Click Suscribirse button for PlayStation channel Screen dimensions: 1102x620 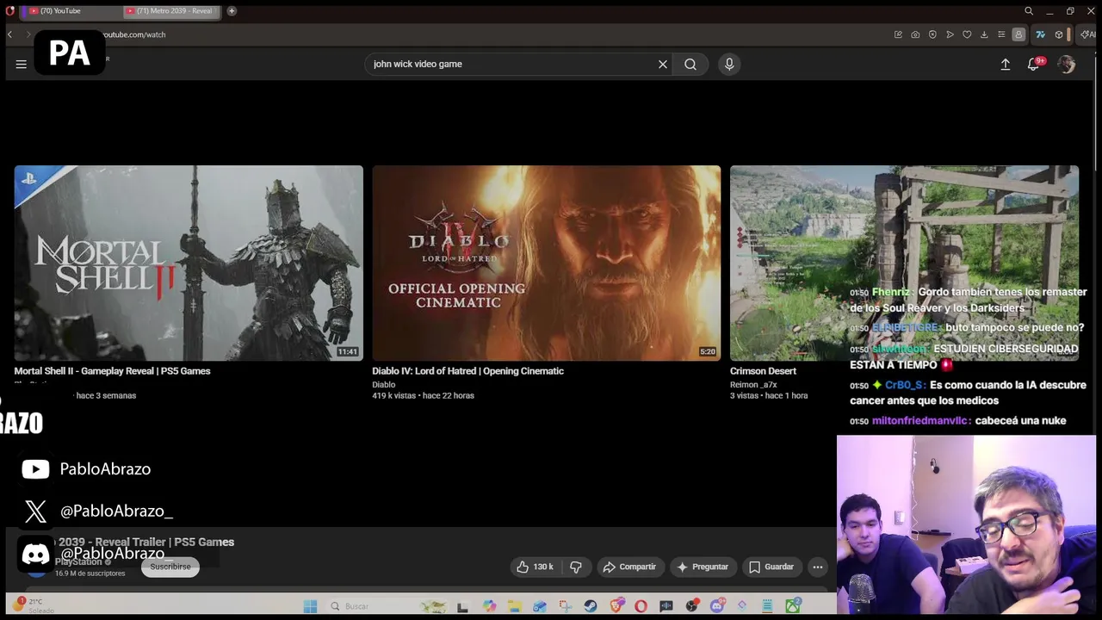click(x=170, y=567)
